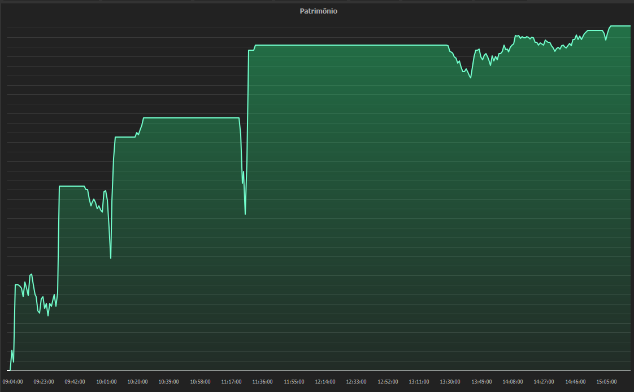Select the 12:52:00 time axis label
634x392 pixels.
pos(388,381)
